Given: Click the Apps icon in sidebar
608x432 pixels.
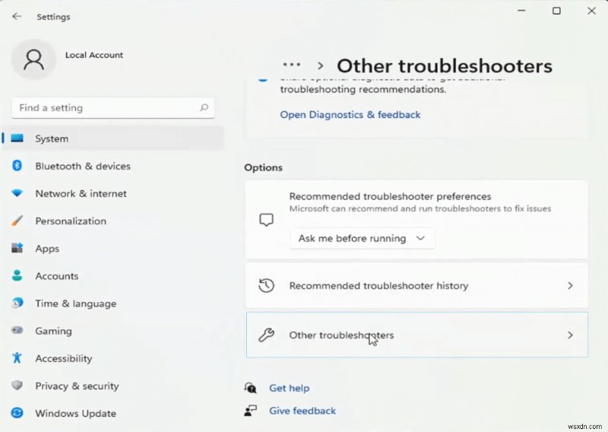Looking at the screenshot, I should coord(17,248).
